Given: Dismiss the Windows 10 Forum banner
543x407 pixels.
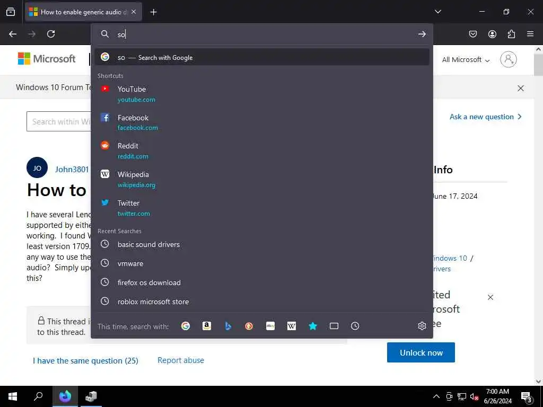Looking at the screenshot, I should pyautogui.click(x=521, y=89).
